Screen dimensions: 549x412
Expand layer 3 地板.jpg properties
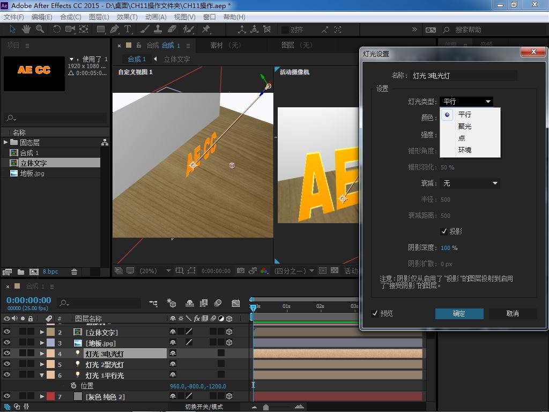pyautogui.click(x=42, y=343)
